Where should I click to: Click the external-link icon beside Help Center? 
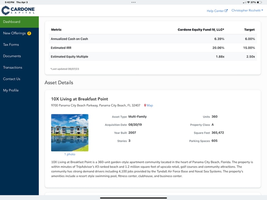point(226,11)
